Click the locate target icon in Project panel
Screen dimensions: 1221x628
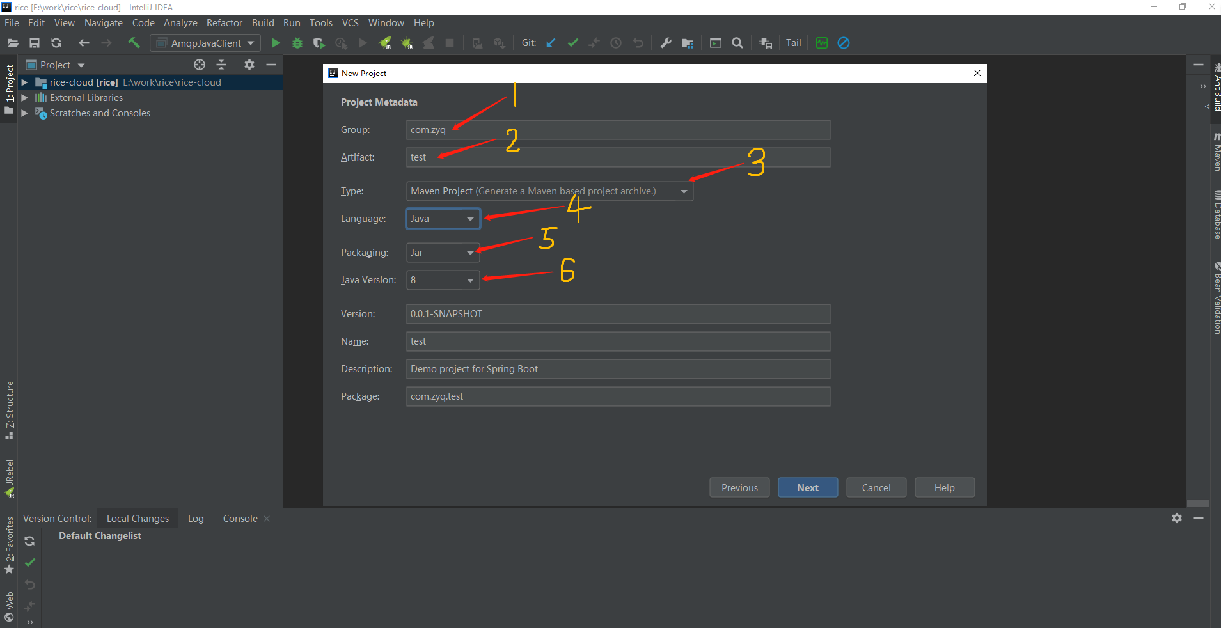200,65
